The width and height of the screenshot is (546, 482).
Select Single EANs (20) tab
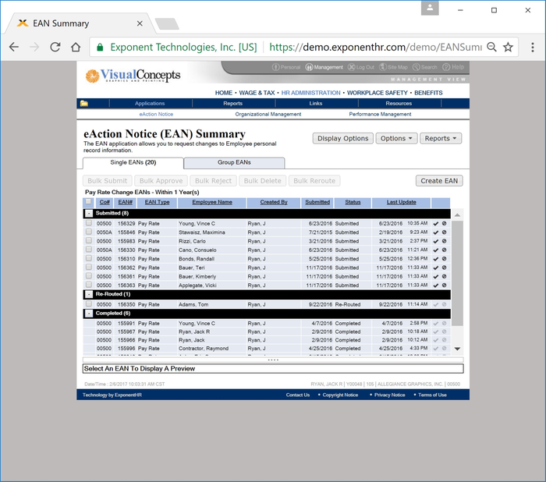point(133,163)
